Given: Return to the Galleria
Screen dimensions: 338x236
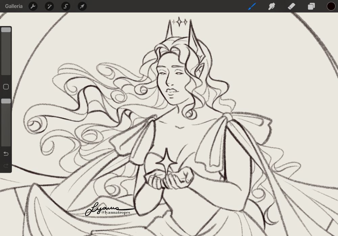Looking at the screenshot, I should [14, 6].
